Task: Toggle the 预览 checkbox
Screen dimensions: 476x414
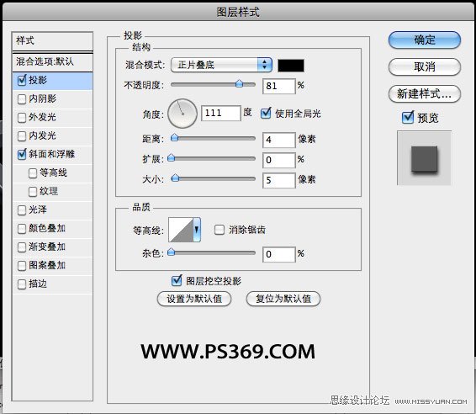Action: pos(408,117)
